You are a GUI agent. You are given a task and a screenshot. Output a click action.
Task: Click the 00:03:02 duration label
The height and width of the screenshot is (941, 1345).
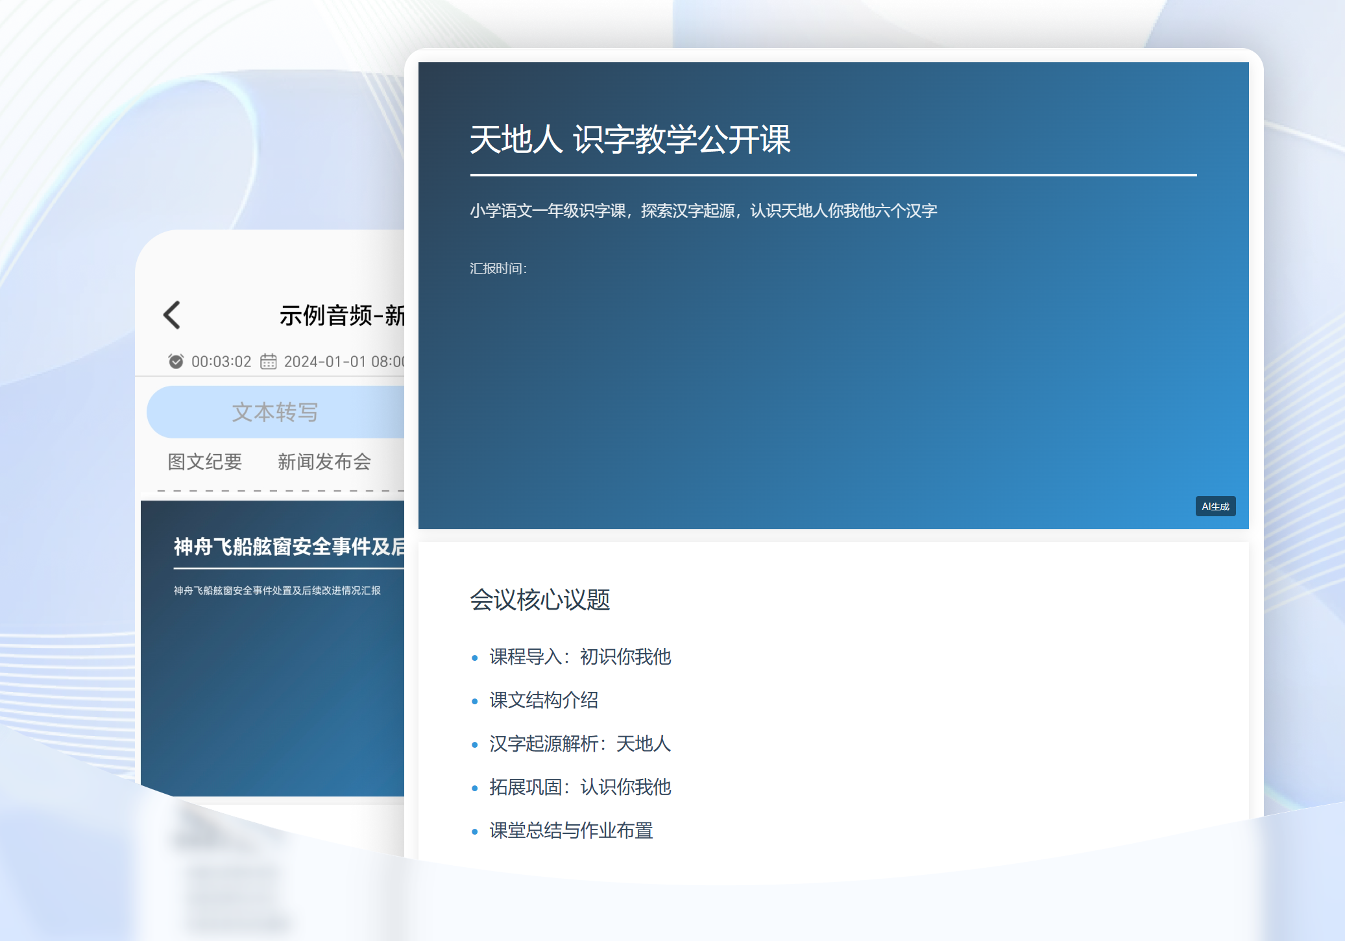pyautogui.click(x=221, y=362)
